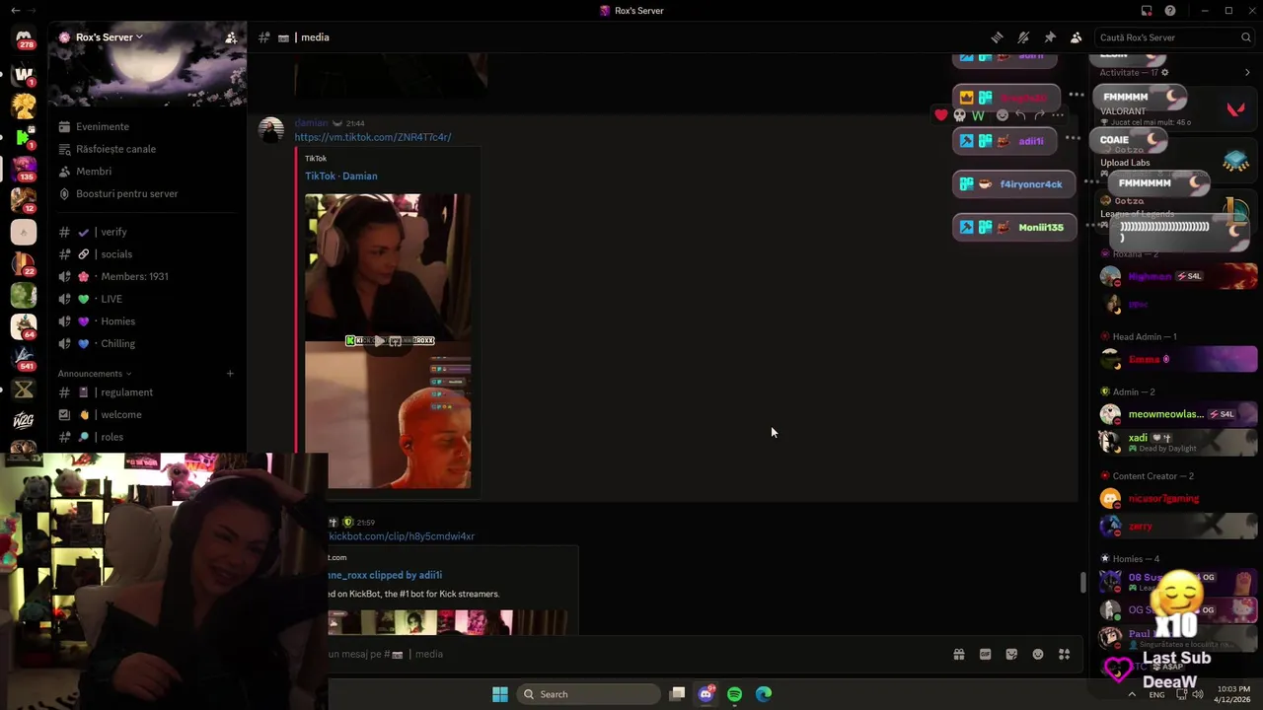This screenshot has height=710, width=1263.
Task: Open member nicusor7gaming profile
Action: pos(1178,498)
